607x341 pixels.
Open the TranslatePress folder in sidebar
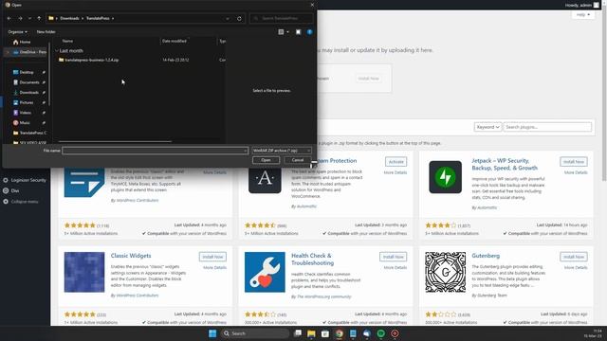[29, 133]
